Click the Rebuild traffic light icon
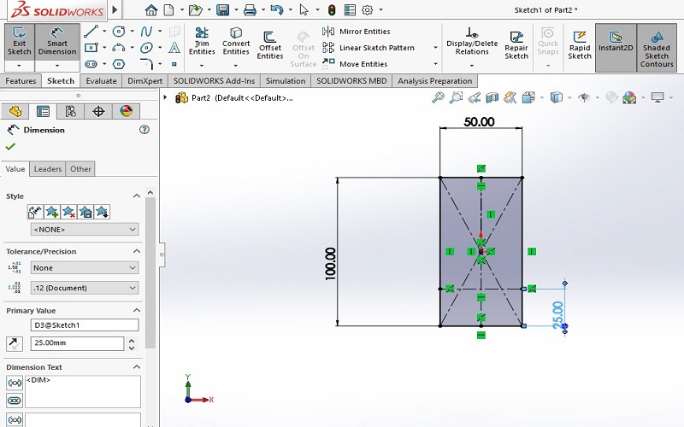Viewport: 684px width, 427px height. coord(332,9)
